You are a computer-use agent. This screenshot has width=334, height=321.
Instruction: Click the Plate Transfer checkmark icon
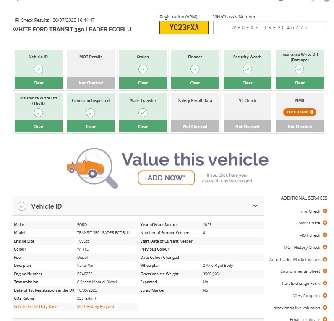click(x=143, y=113)
